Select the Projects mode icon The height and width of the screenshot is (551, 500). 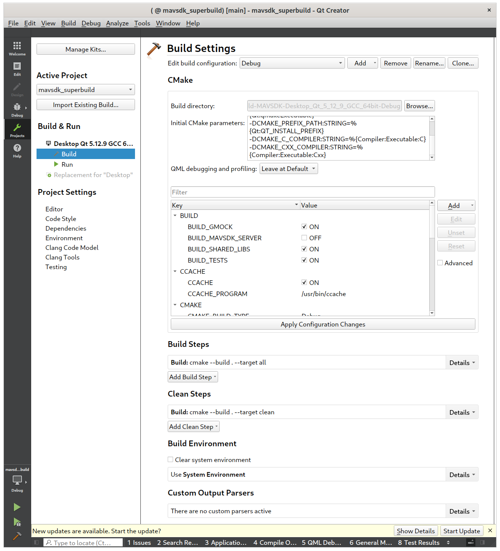17,129
